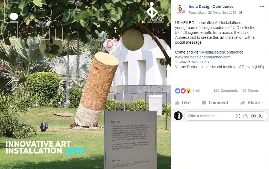The height and width of the screenshot is (169, 269).
Task: View the 63 Shares list
Action: tap(250, 91)
